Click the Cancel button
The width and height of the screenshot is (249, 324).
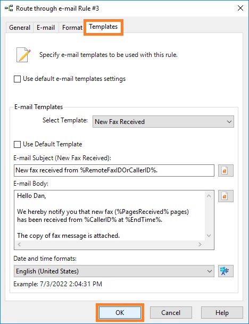point(171,313)
